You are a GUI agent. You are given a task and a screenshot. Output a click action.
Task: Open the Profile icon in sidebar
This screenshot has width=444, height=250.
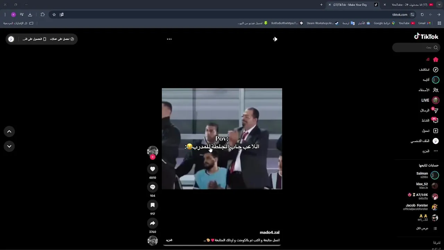click(436, 141)
